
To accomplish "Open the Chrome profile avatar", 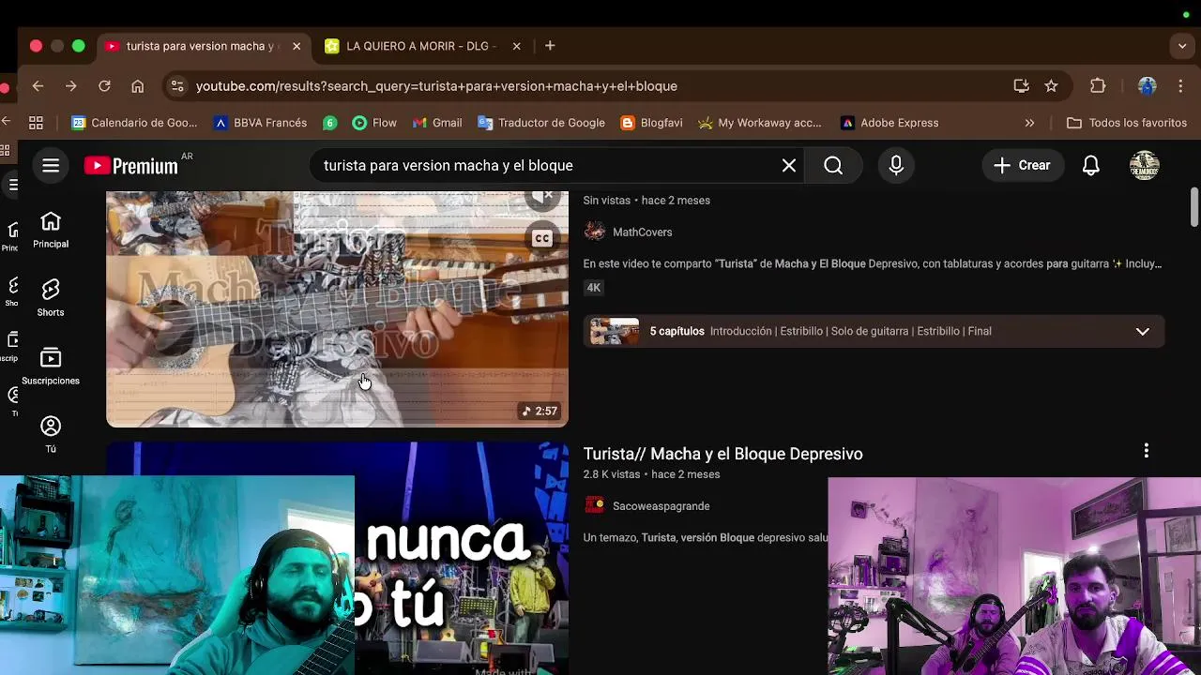I will pos(1147,86).
